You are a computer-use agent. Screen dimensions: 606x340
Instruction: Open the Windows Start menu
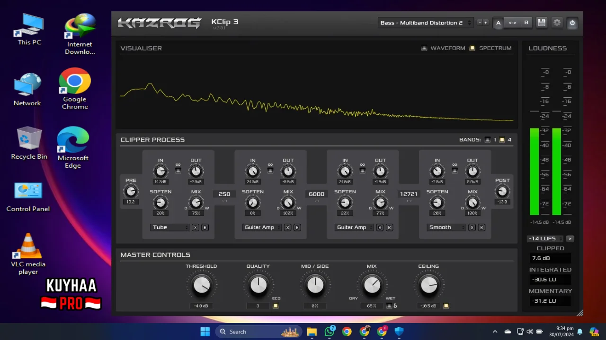205,331
